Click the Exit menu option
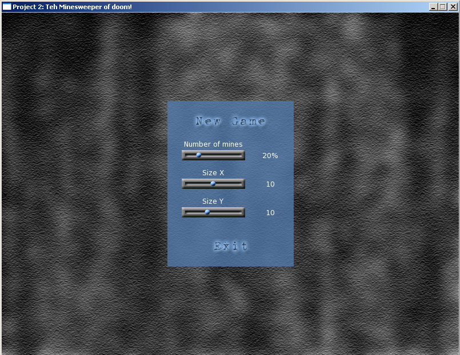The height and width of the screenshot is (355, 460). tap(231, 246)
